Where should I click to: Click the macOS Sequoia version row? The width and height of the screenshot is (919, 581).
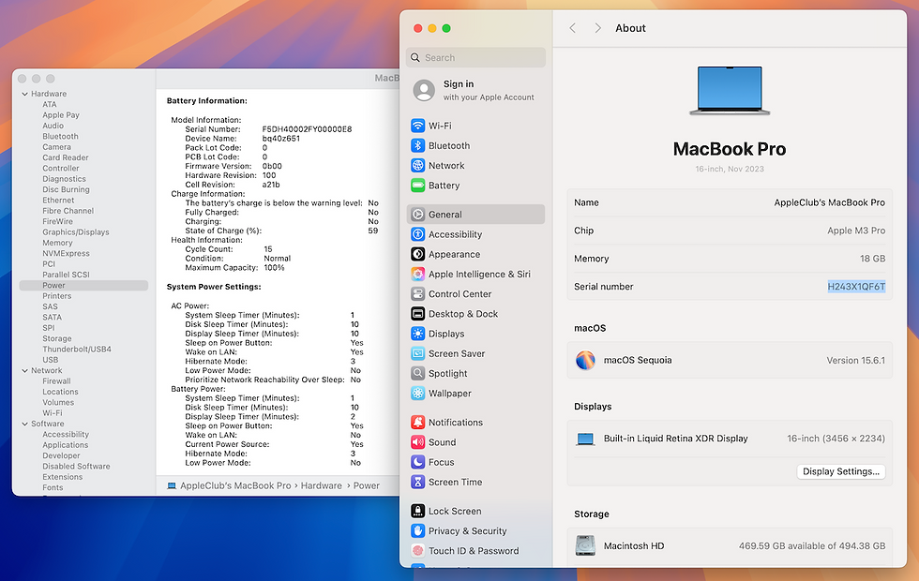730,360
